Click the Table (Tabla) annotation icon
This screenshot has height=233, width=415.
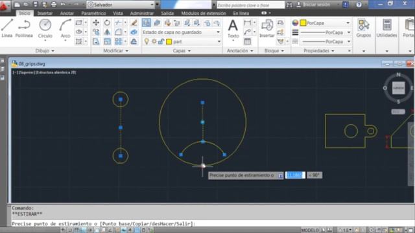pyautogui.click(x=248, y=41)
